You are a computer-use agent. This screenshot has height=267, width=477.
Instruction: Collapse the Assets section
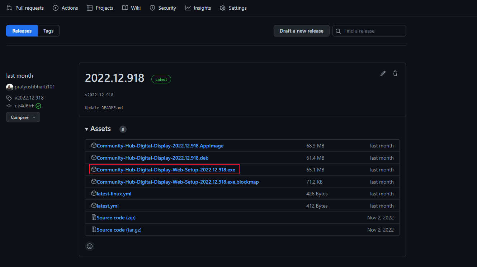point(98,129)
